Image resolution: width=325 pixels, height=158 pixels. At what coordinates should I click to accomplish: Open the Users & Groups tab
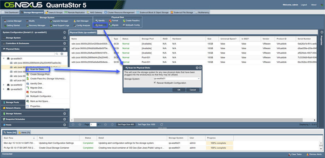54,12
